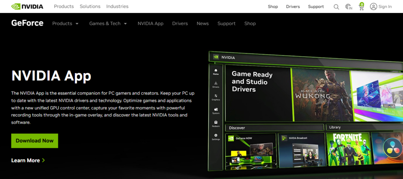403x179 pixels.
Task: Expand the GeForce Products dropdown
Action: pos(65,23)
